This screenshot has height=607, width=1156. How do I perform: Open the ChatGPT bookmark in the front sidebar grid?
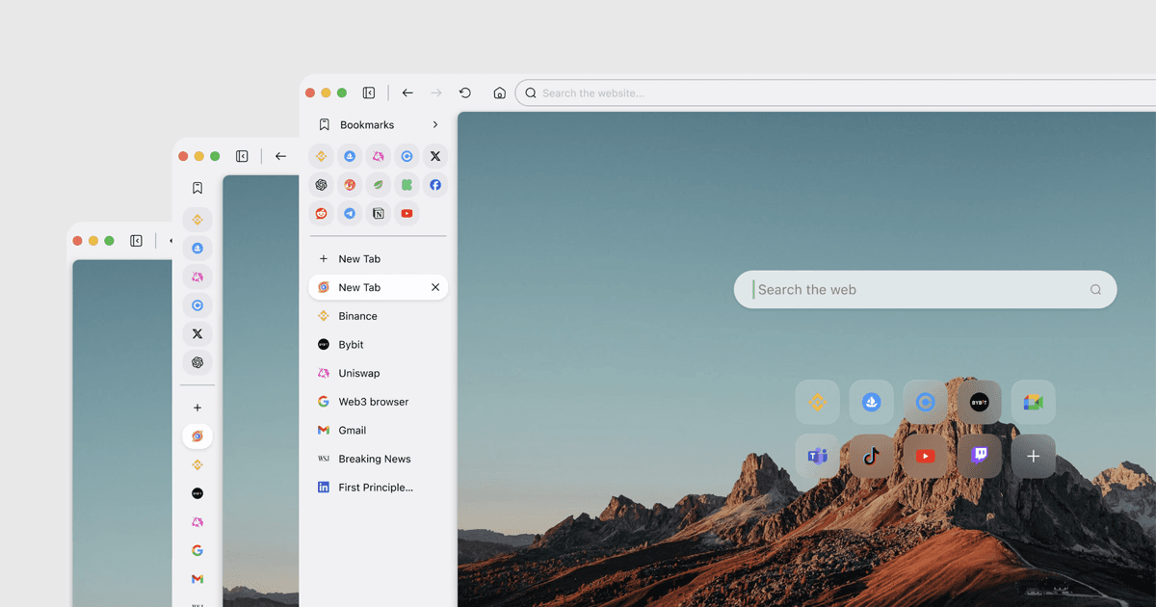(x=322, y=185)
